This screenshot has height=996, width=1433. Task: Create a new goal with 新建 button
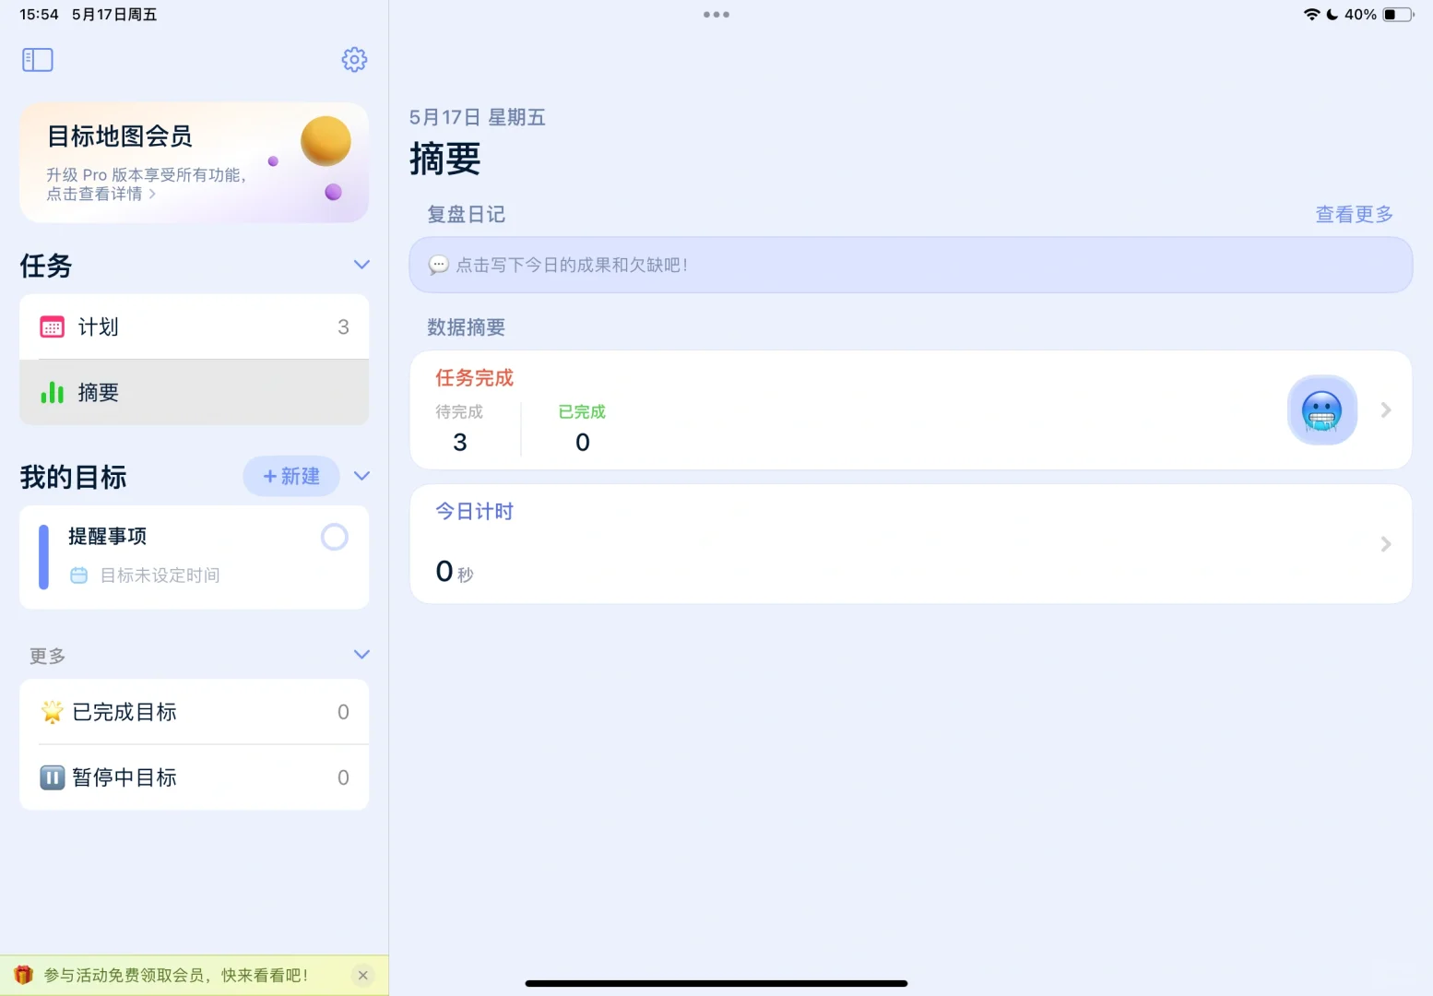(x=291, y=476)
